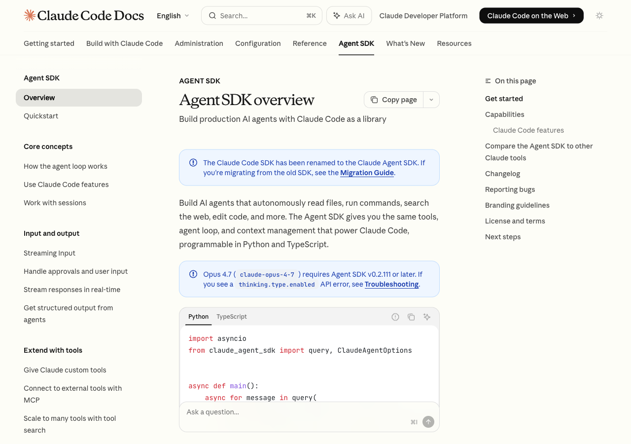Image resolution: width=631 pixels, height=444 pixels.
Task: Open the Administration tab
Action: tap(199, 43)
